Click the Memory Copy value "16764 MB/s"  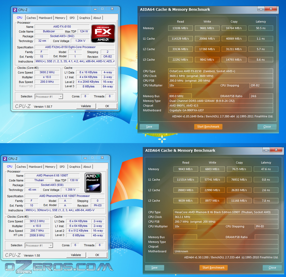coord(234,28)
